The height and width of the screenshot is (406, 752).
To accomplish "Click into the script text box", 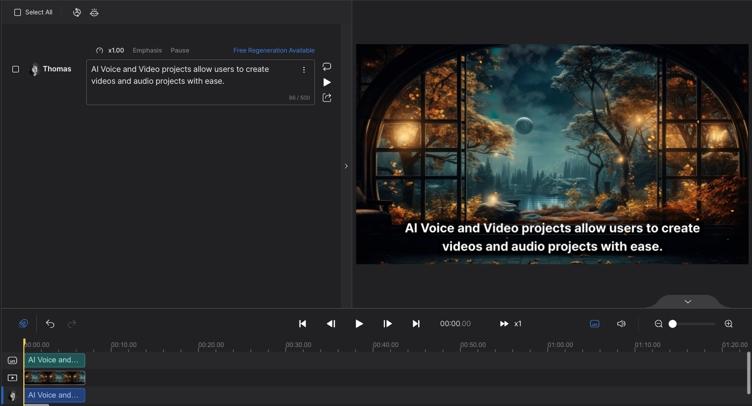I will (x=200, y=82).
